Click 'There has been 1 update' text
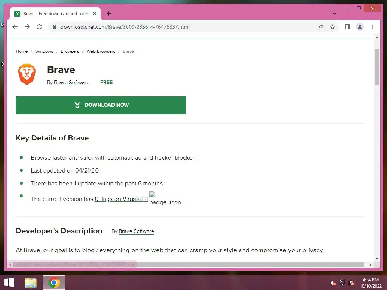 [x=96, y=184]
